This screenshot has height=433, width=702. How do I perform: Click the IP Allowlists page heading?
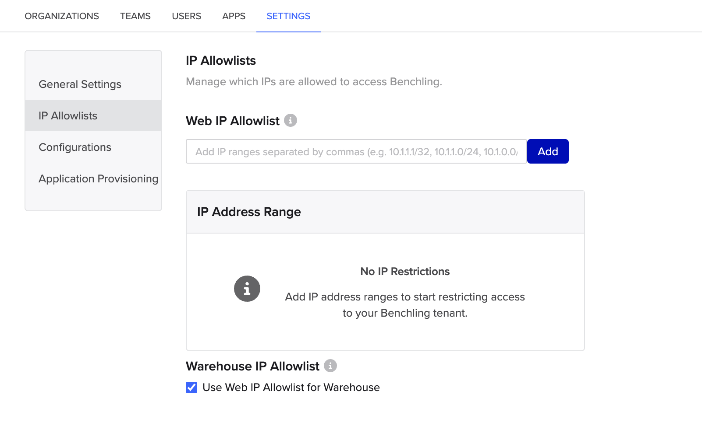220,60
